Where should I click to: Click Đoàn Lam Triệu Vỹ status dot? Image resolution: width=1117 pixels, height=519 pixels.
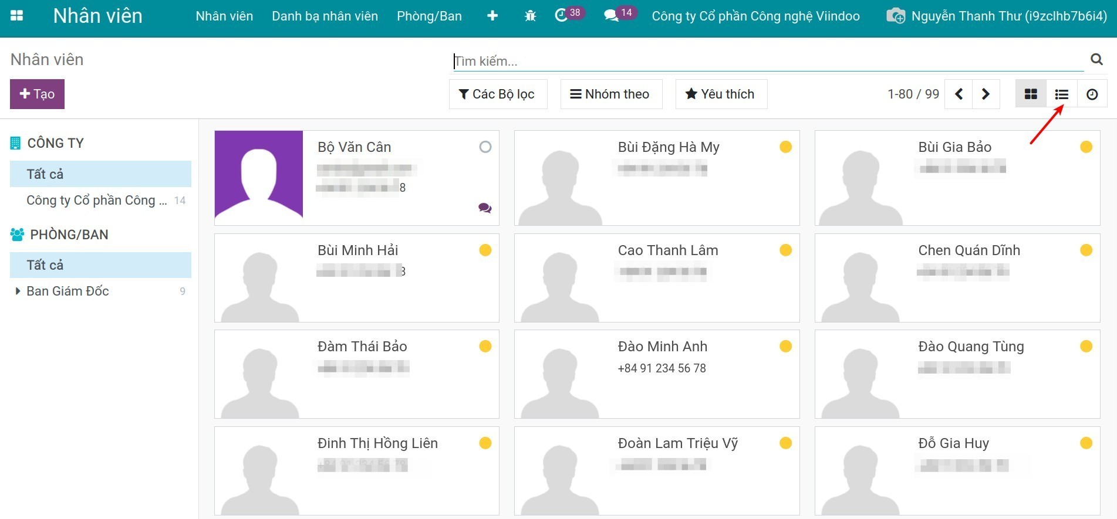[x=785, y=443]
